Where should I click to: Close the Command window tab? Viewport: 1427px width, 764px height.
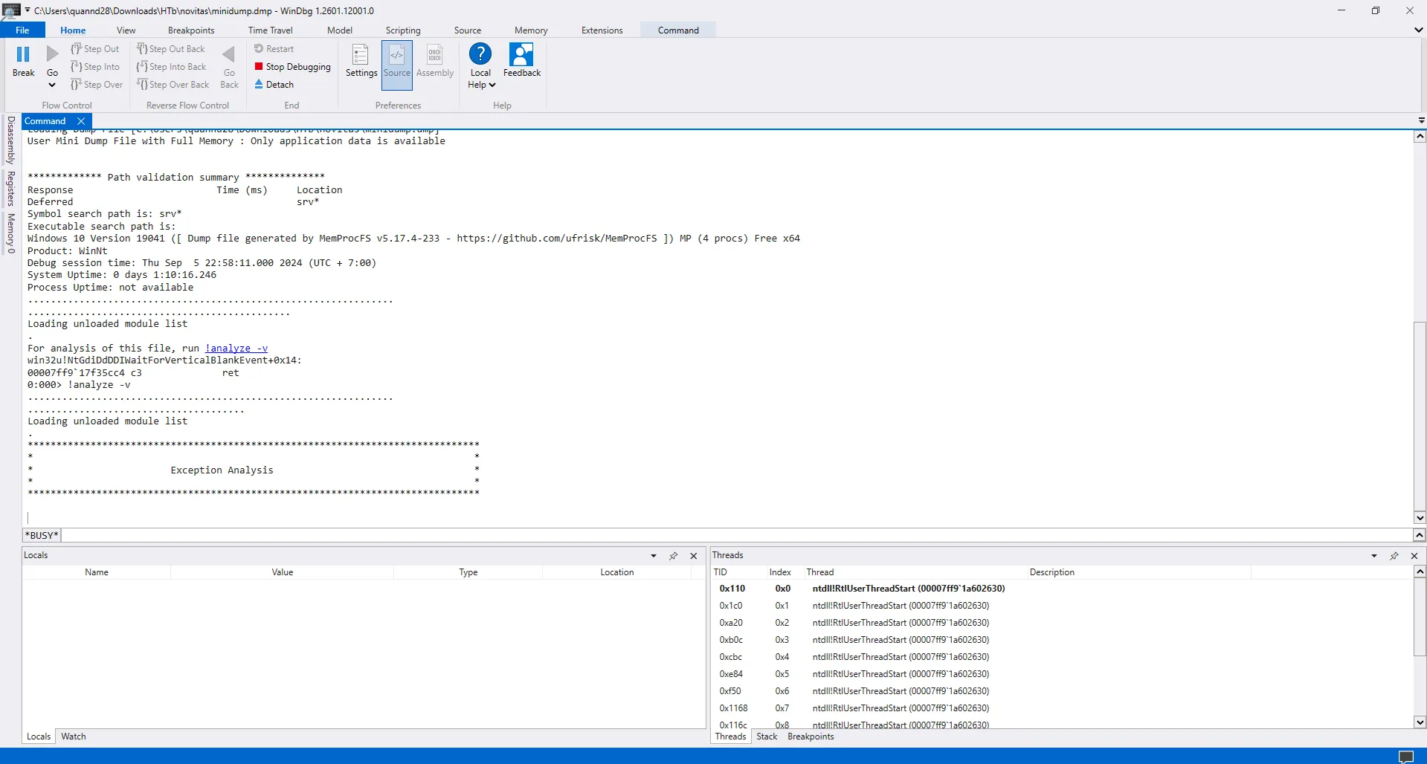81,121
